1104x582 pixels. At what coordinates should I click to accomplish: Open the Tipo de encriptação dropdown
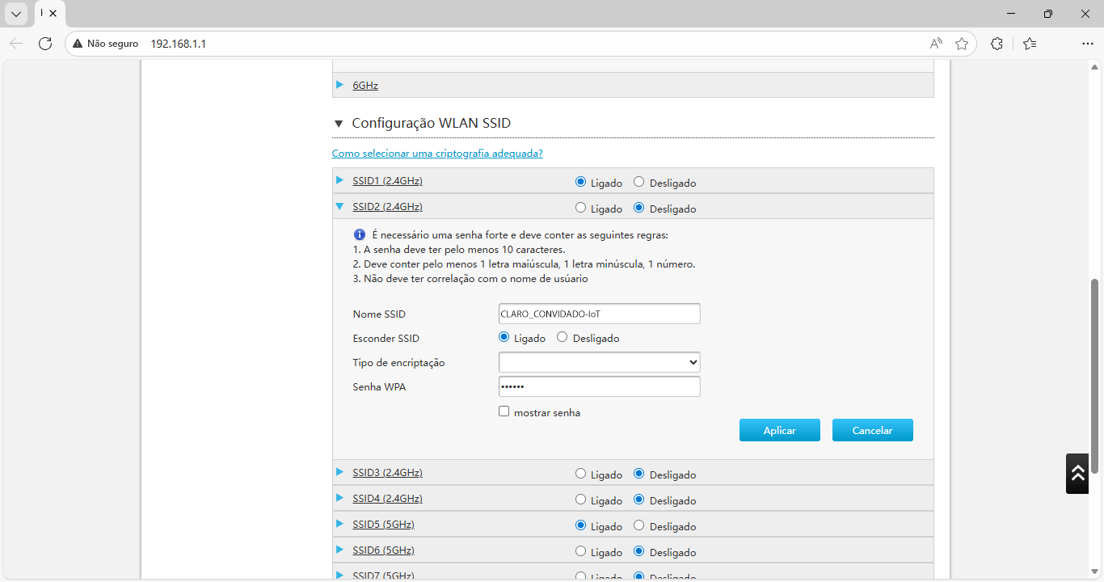599,362
